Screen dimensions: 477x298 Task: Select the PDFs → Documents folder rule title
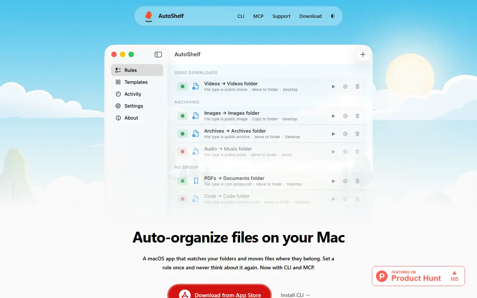[x=234, y=178]
